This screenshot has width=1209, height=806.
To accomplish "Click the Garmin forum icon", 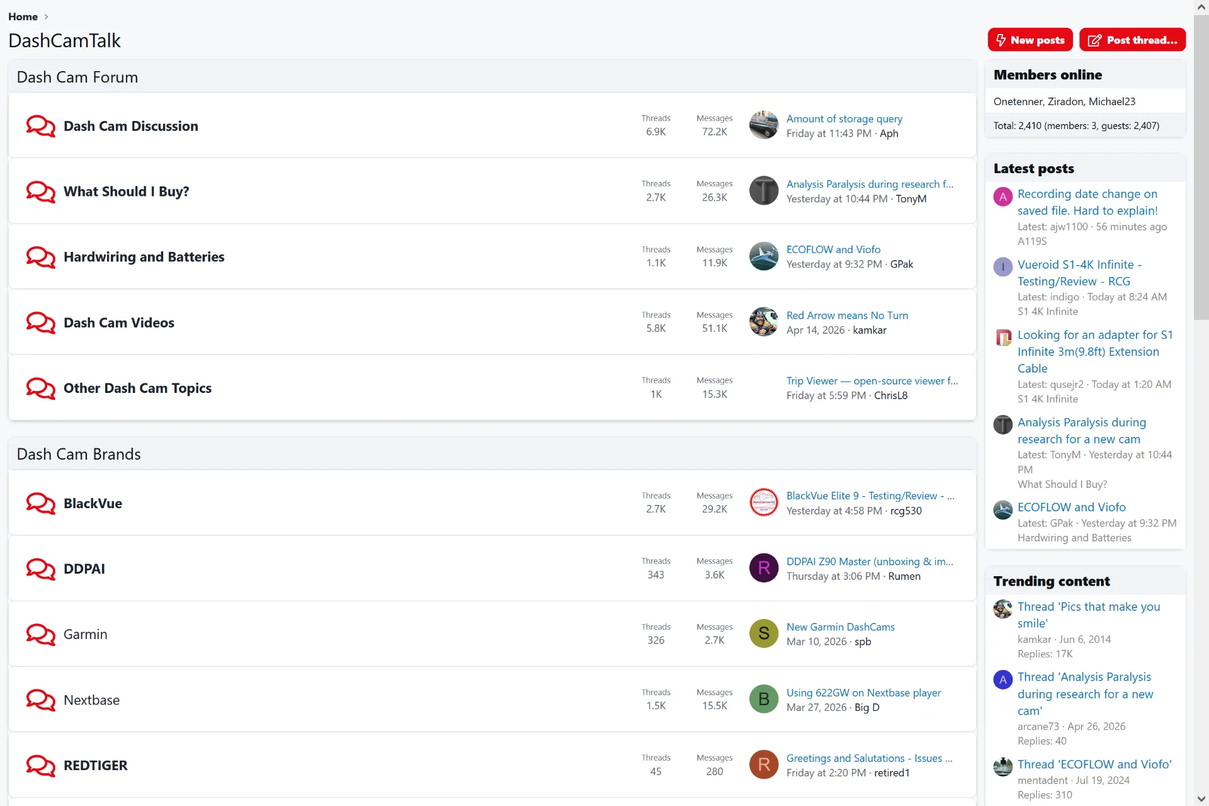I will coord(40,634).
